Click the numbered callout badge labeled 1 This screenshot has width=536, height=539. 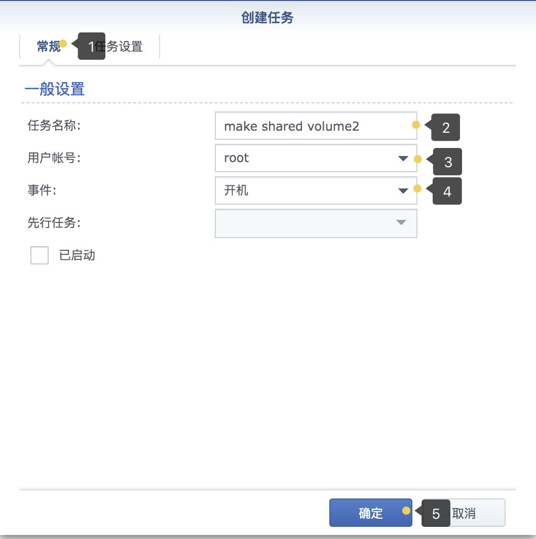point(91,46)
